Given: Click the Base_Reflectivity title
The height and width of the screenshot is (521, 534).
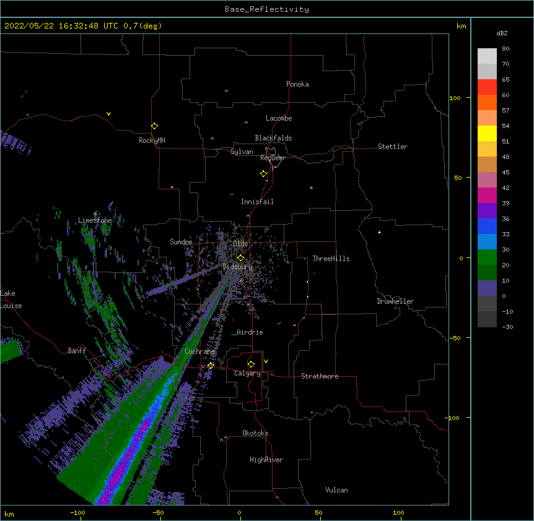Looking at the screenshot, I should click(267, 9).
